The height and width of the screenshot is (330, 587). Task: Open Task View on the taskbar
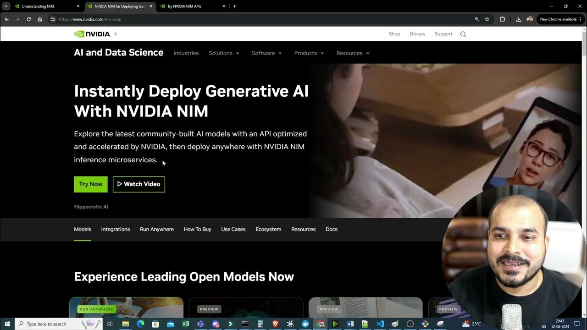coord(110,324)
